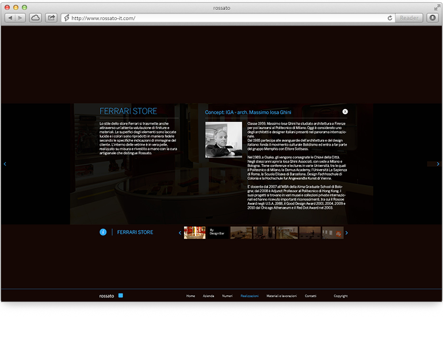Select the fifth project thumbnail

[287, 233]
